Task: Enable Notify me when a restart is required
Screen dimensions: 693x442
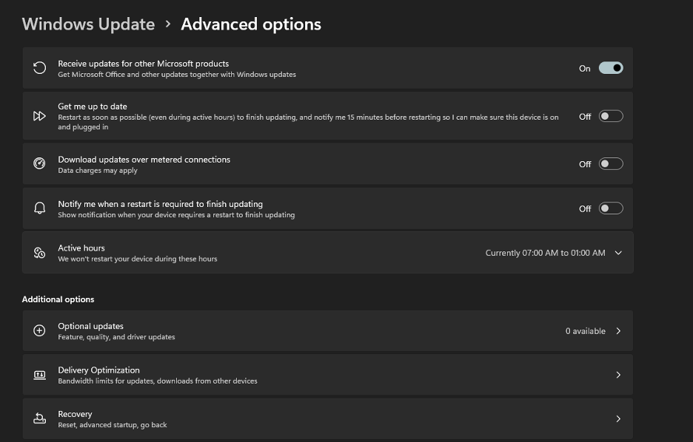Action: (611, 208)
